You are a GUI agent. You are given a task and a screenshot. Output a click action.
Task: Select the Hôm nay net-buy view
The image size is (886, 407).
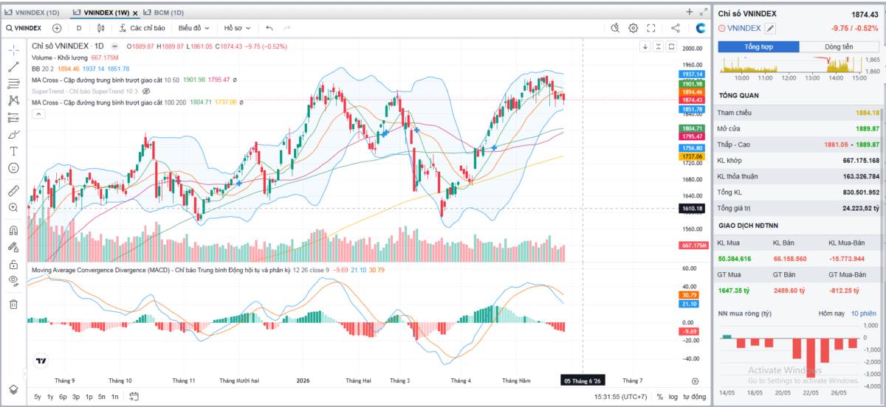tap(831, 313)
